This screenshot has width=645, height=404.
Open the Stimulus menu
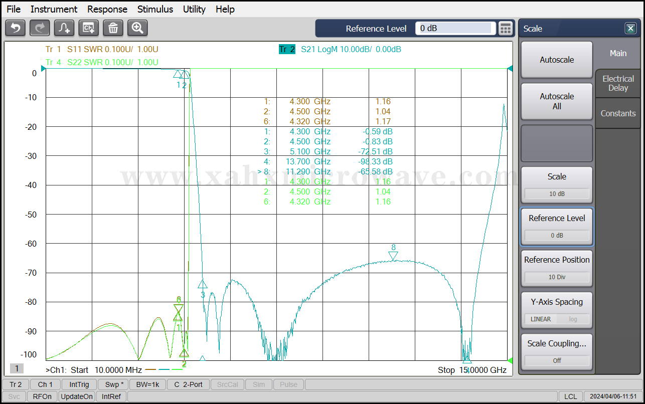pyautogui.click(x=155, y=9)
